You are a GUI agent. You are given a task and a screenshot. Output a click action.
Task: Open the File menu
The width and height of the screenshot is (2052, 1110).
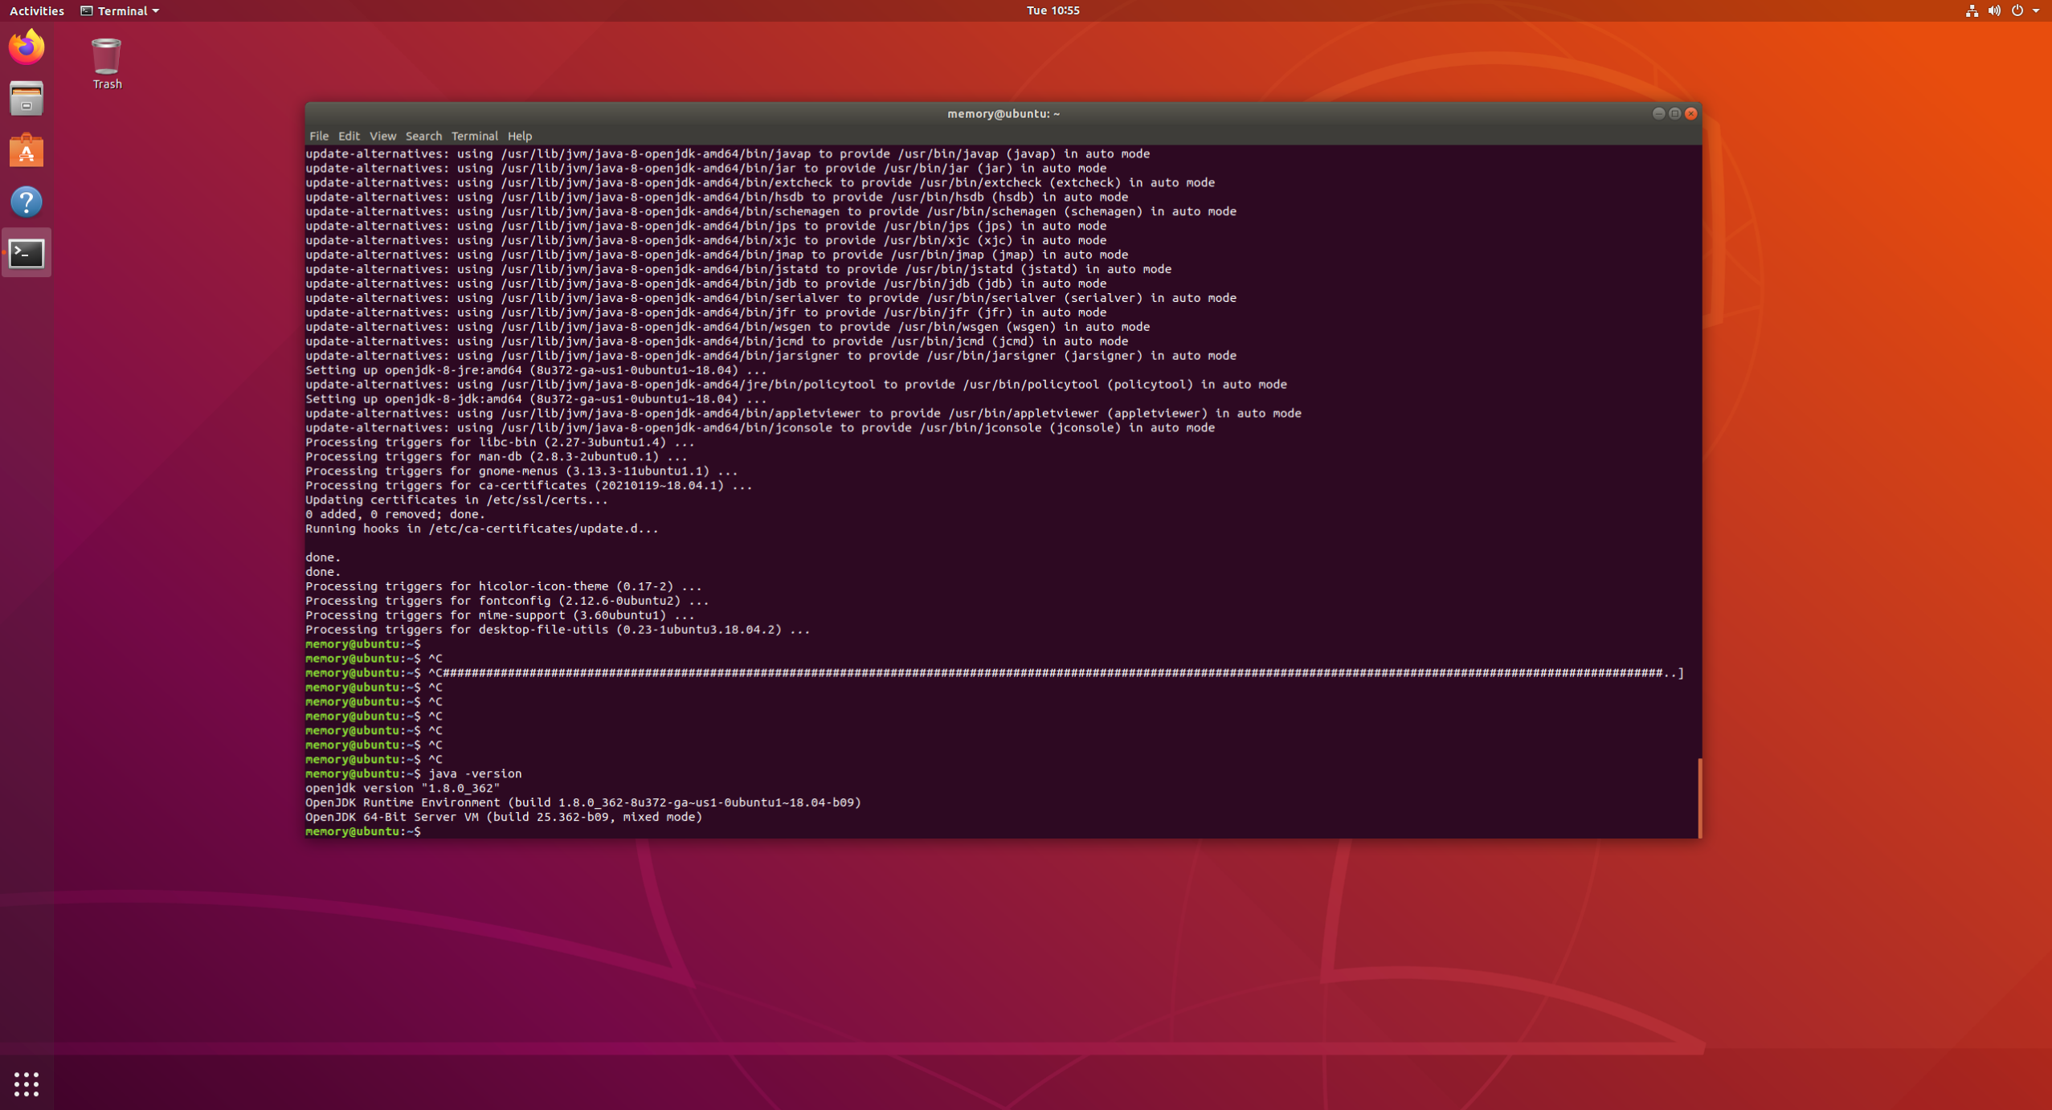[319, 136]
